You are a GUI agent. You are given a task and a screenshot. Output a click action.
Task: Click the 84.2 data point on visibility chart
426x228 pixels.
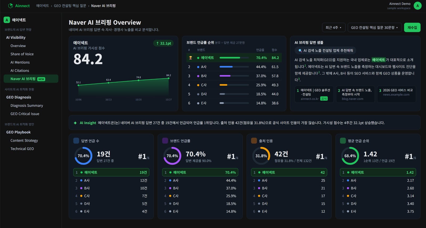(169, 78)
